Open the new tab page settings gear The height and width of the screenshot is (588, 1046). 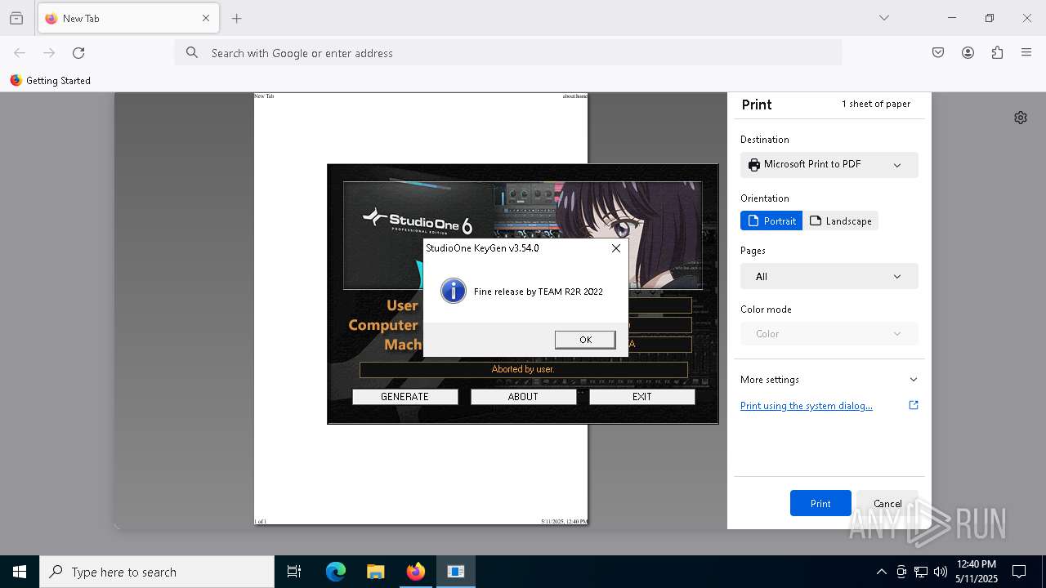1021,118
